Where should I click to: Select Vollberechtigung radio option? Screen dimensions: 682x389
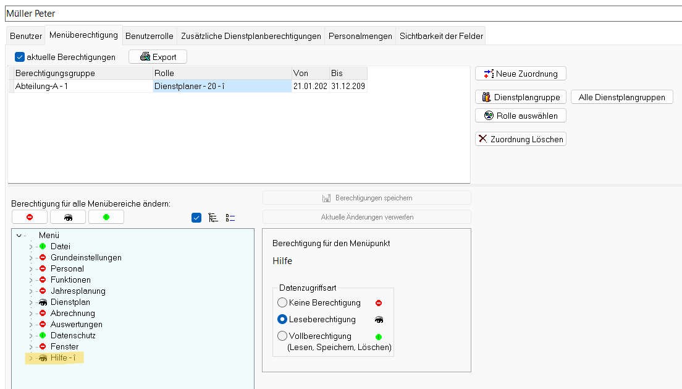pos(282,336)
